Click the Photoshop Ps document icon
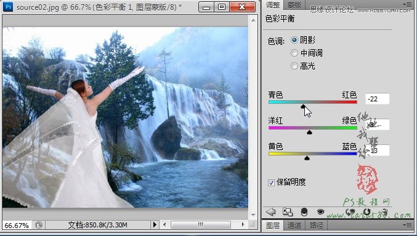The image size is (417, 236). pyautogui.click(x=8, y=7)
